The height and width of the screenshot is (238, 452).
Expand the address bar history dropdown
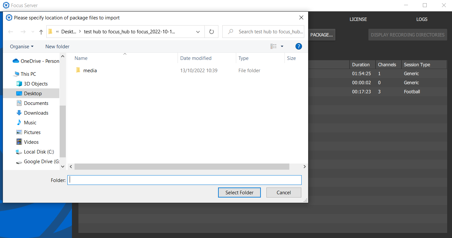pyautogui.click(x=198, y=32)
